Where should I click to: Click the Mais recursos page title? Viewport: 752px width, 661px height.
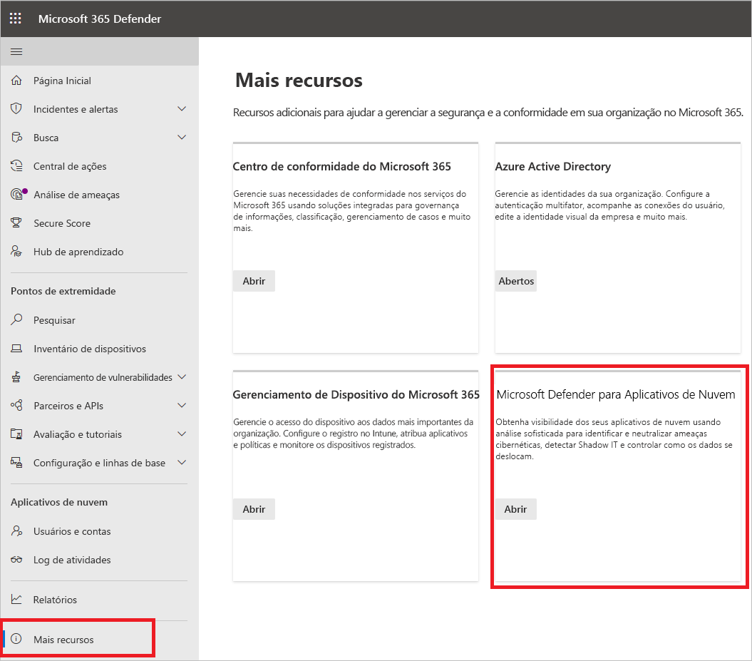pos(299,80)
